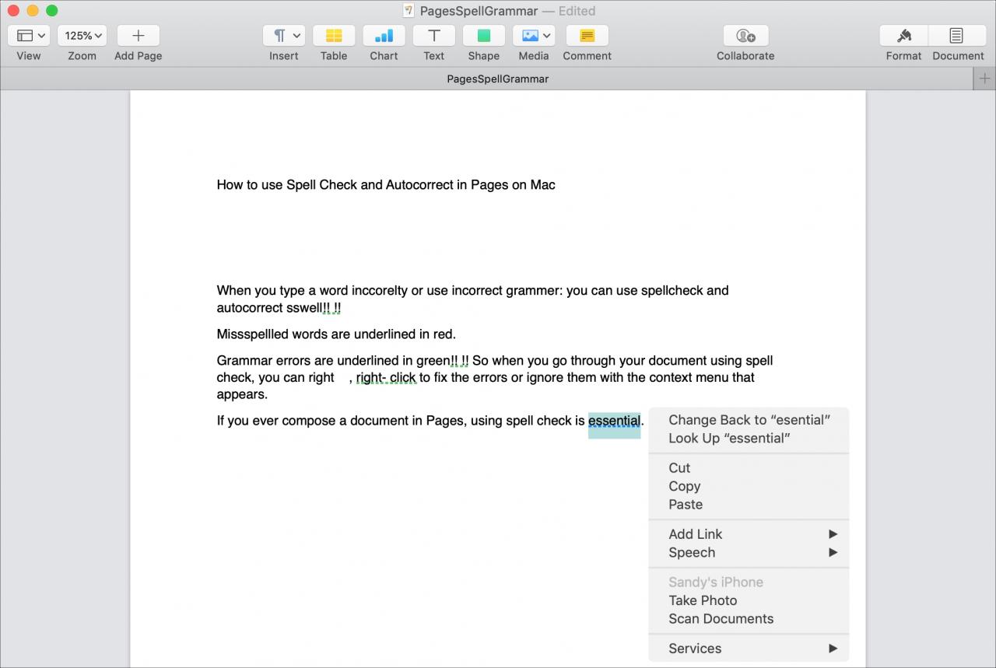The height and width of the screenshot is (668, 996).
Task: Click the Add Page plus icon
Action: 139,36
